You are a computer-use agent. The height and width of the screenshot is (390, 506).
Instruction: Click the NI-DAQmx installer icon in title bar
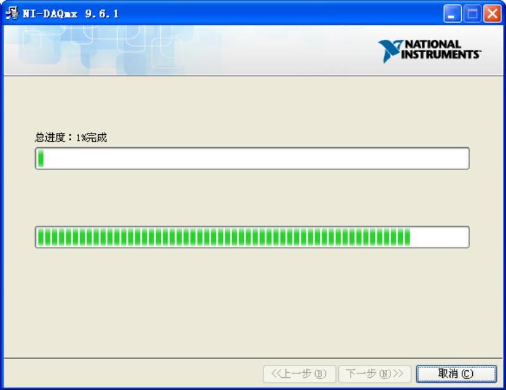12,13
